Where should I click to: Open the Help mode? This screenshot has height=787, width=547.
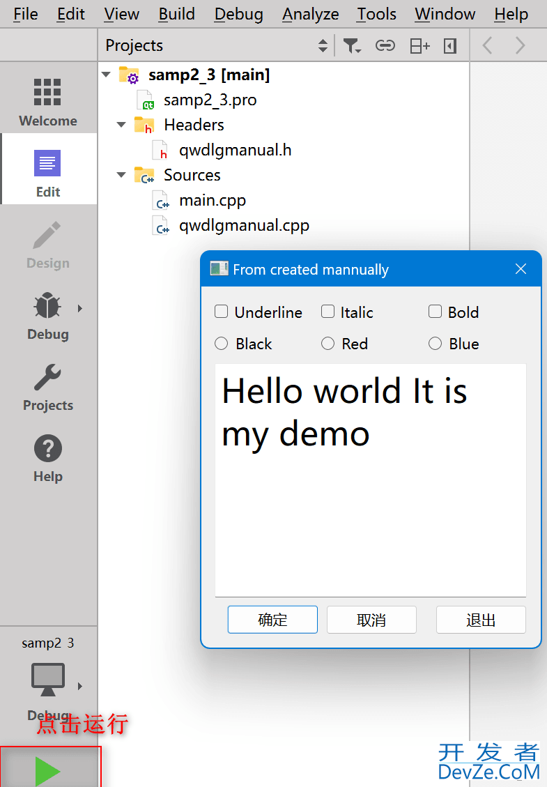[47, 457]
